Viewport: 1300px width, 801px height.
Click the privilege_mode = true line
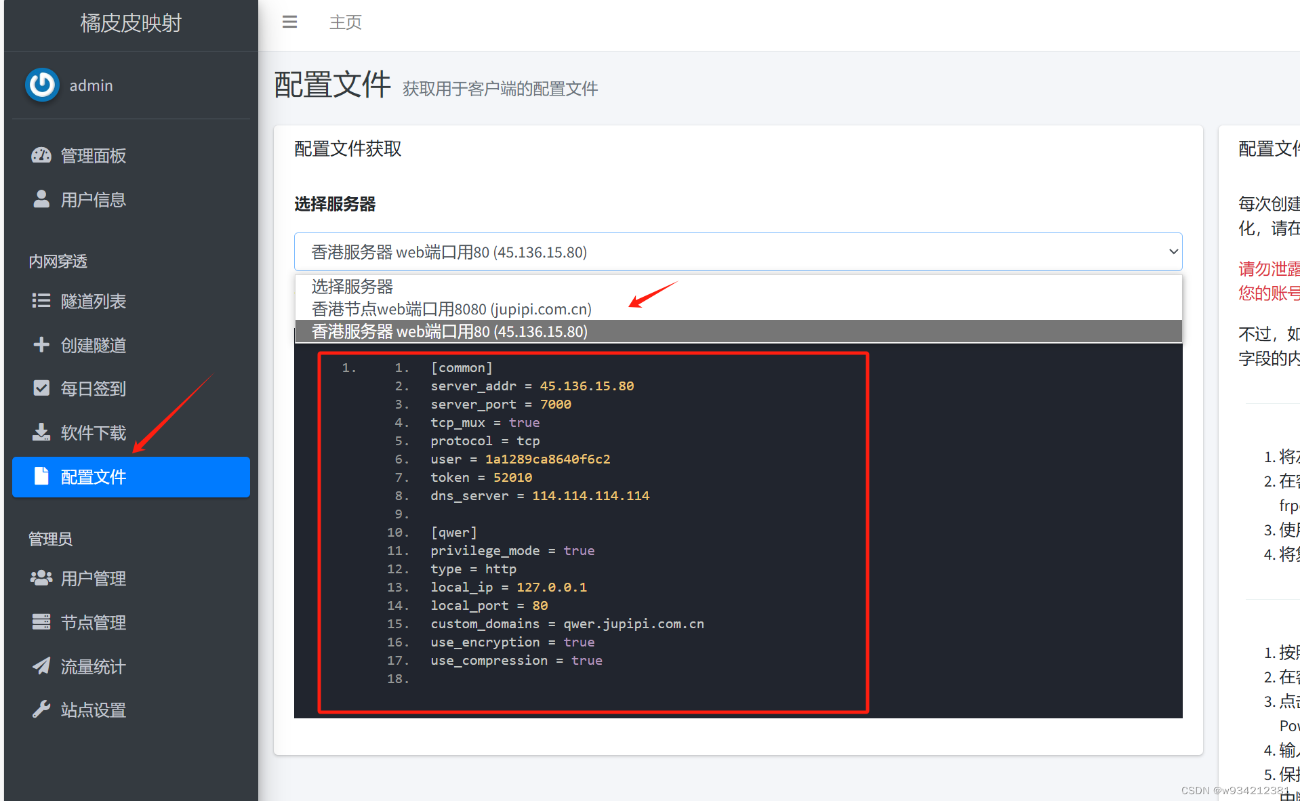[x=512, y=550]
